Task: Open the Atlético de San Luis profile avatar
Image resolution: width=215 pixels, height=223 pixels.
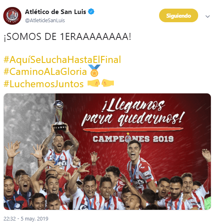Action: pyautogui.click(x=12, y=16)
